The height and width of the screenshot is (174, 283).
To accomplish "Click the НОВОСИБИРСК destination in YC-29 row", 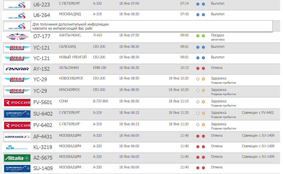I will click(x=71, y=78).
